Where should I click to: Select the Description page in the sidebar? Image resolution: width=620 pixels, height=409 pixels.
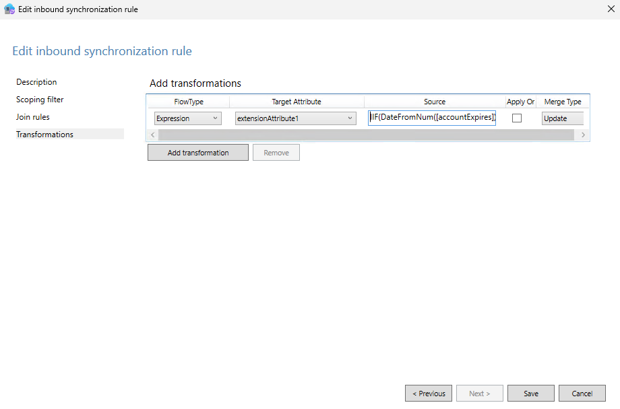click(36, 81)
